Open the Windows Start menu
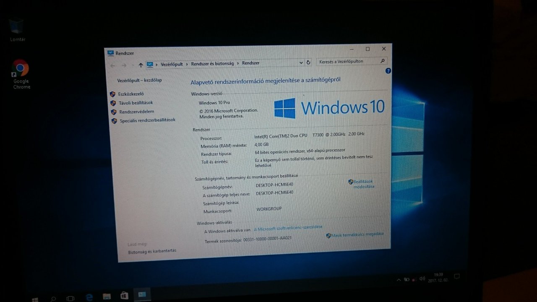This screenshot has height=302, width=537. 35,300
